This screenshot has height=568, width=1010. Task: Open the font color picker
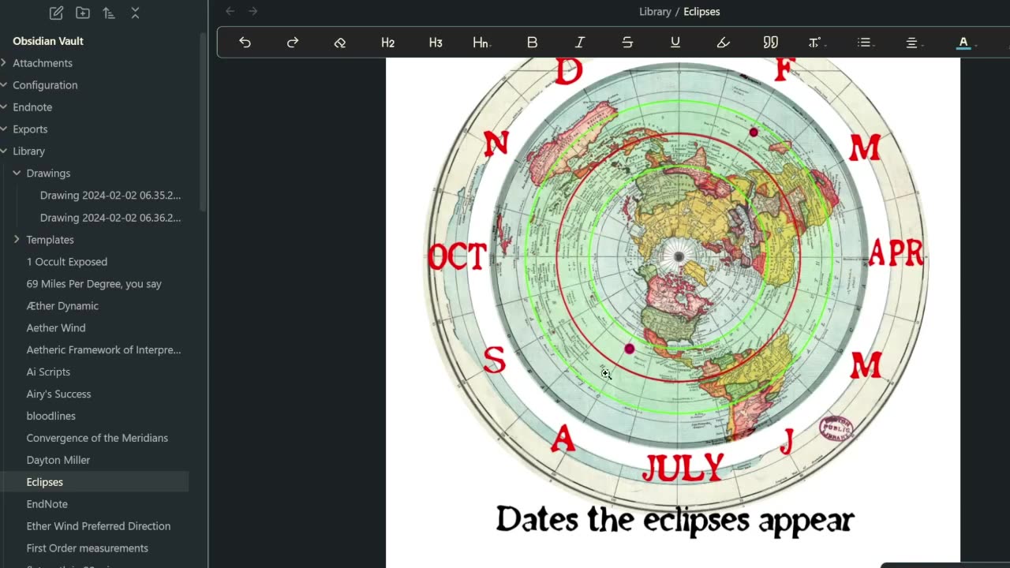click(x=965, y=43)
